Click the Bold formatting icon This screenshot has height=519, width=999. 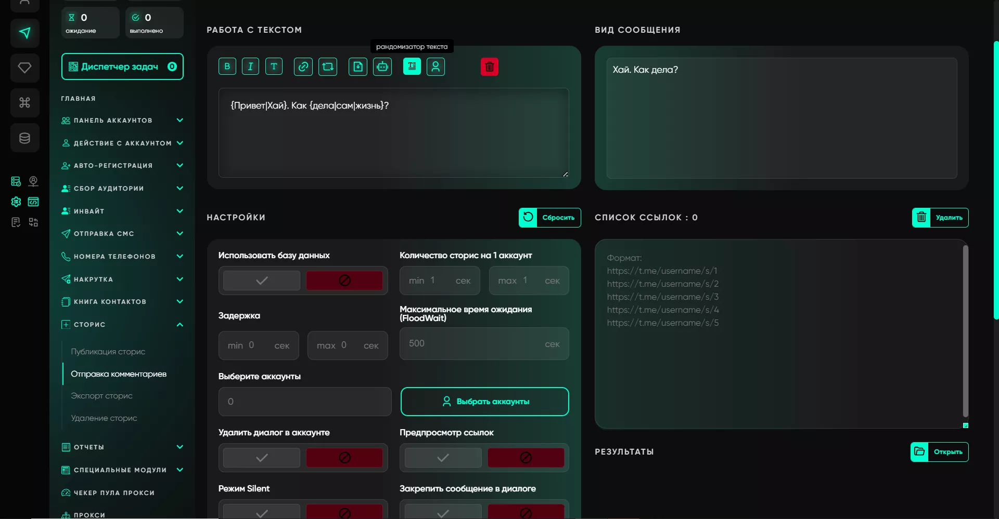227,66
